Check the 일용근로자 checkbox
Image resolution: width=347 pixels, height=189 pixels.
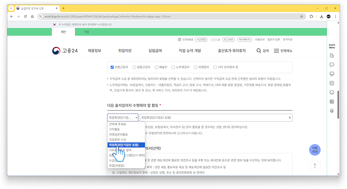pyautogui.click(x=134, y=67)
